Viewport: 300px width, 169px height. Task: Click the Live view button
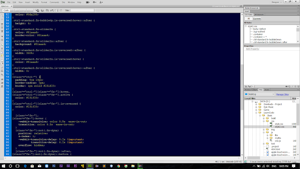pos(30,10)
